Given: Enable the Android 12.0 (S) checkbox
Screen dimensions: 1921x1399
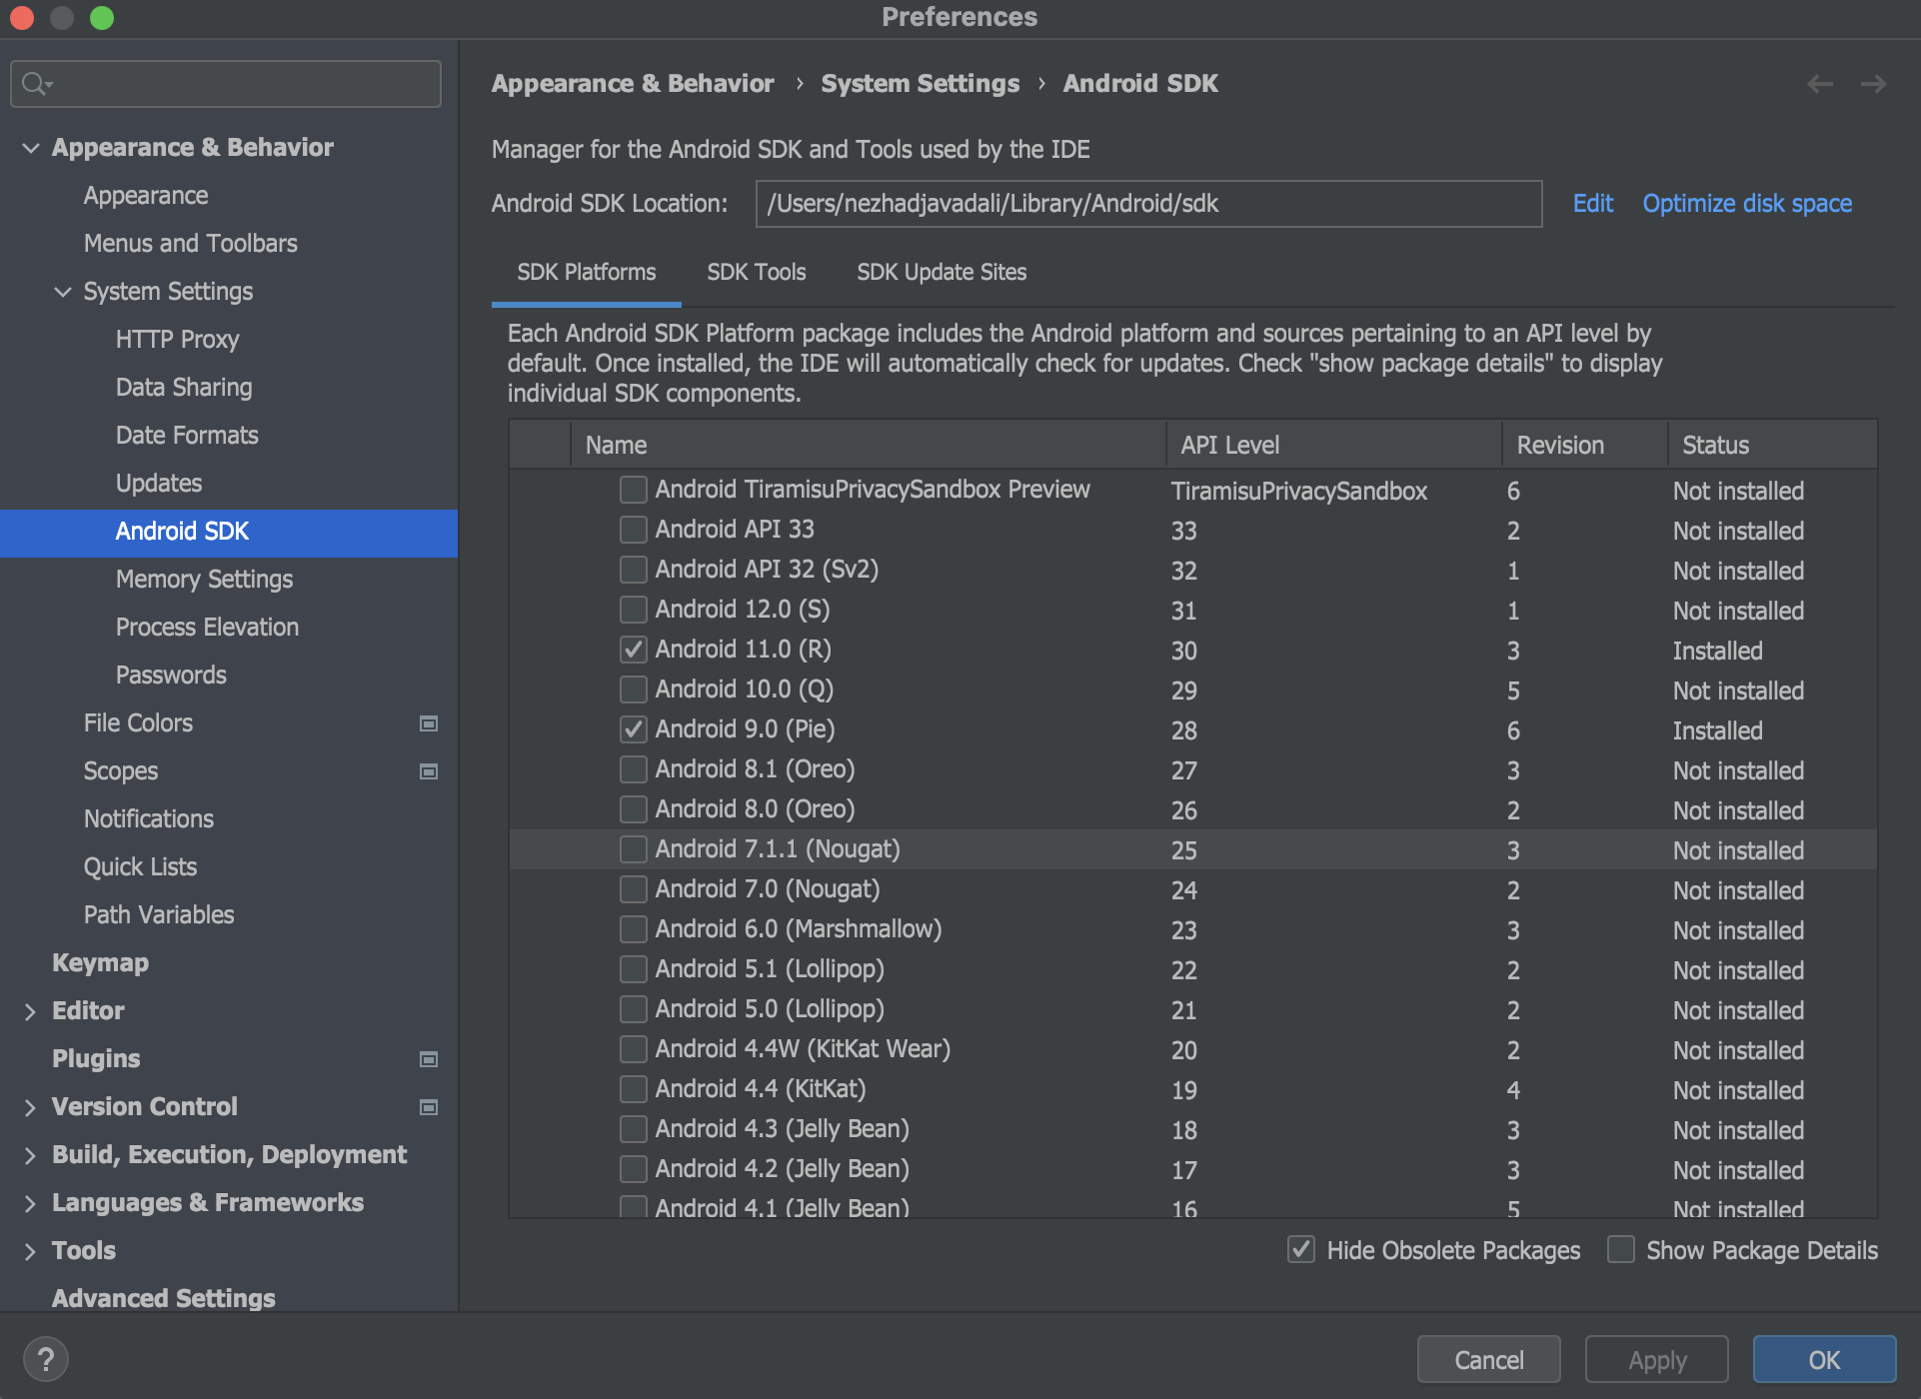Looking at the screenshot, I should coord(633,610).
